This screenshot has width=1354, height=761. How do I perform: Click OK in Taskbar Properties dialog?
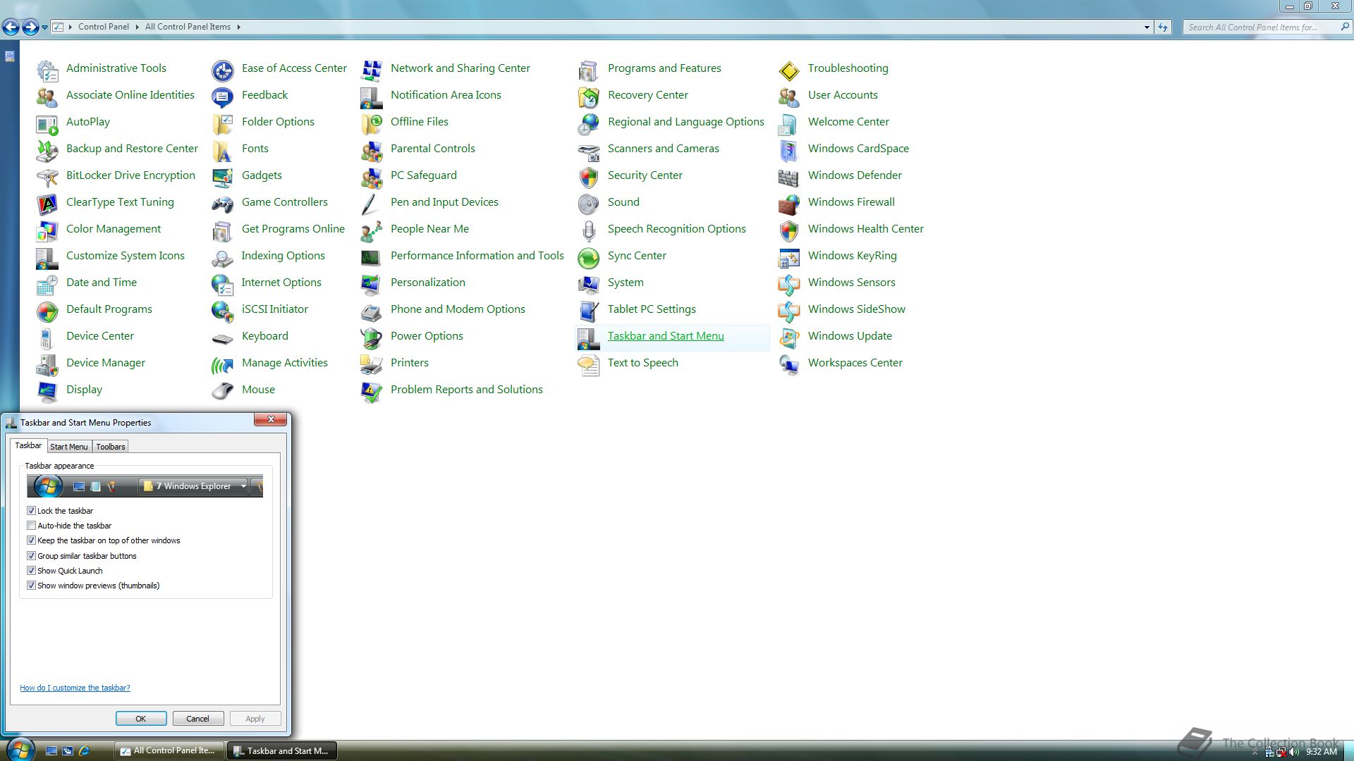(x=141, y=719)
